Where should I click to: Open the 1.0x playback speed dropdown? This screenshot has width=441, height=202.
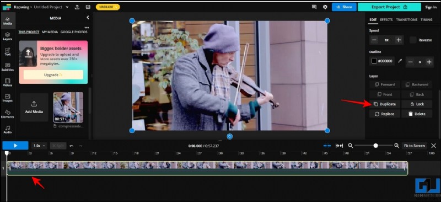(39, 146)
